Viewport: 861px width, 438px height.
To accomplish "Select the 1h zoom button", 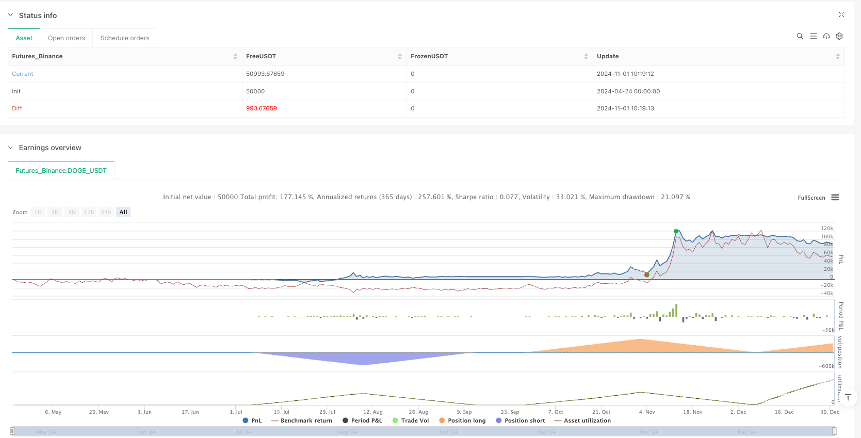I will tap(38, 212).
